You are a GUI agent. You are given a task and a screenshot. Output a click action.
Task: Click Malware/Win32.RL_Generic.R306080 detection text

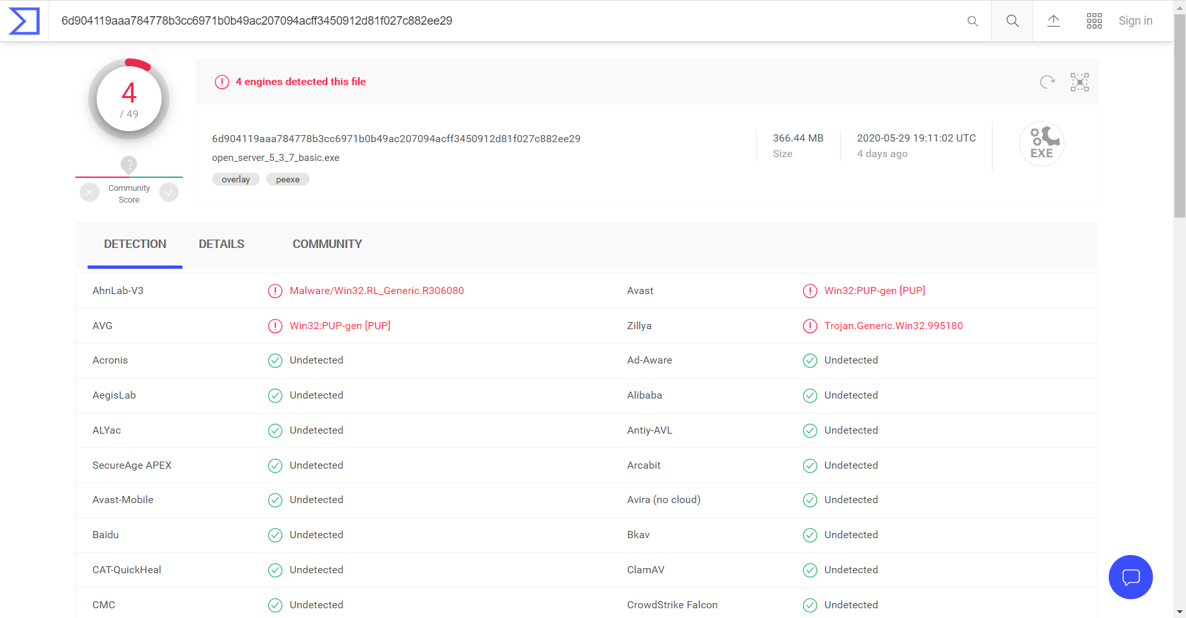pos(377,291)
